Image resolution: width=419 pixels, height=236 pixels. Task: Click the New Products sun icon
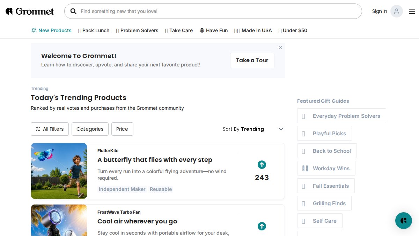coord(34,30)
